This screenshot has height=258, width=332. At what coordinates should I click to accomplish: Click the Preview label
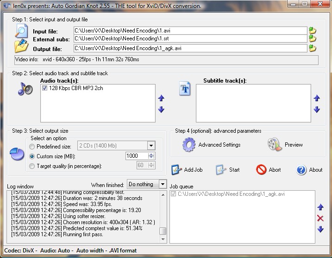294,145
